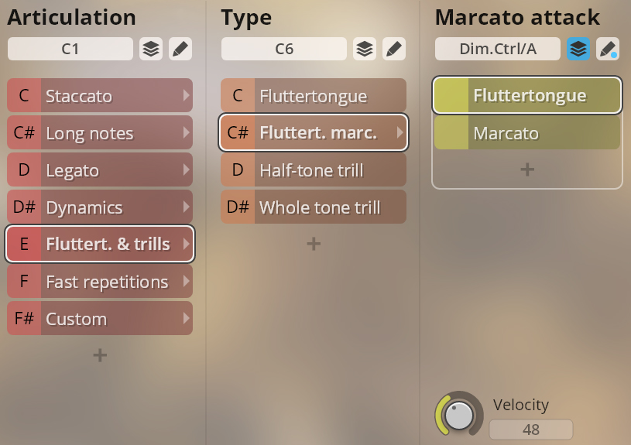Add a new articulation with the plus icon
The image size is (631, 445).
100,355
